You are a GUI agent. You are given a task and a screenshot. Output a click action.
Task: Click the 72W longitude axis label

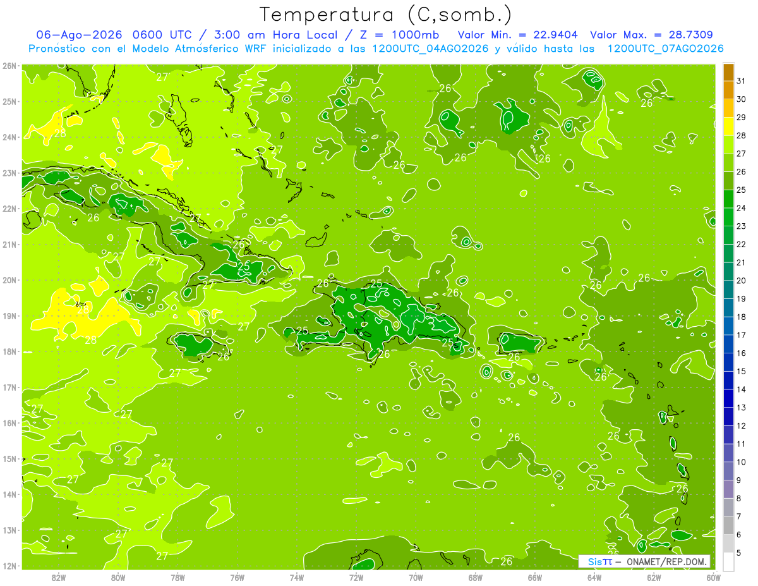click(356, 577)
